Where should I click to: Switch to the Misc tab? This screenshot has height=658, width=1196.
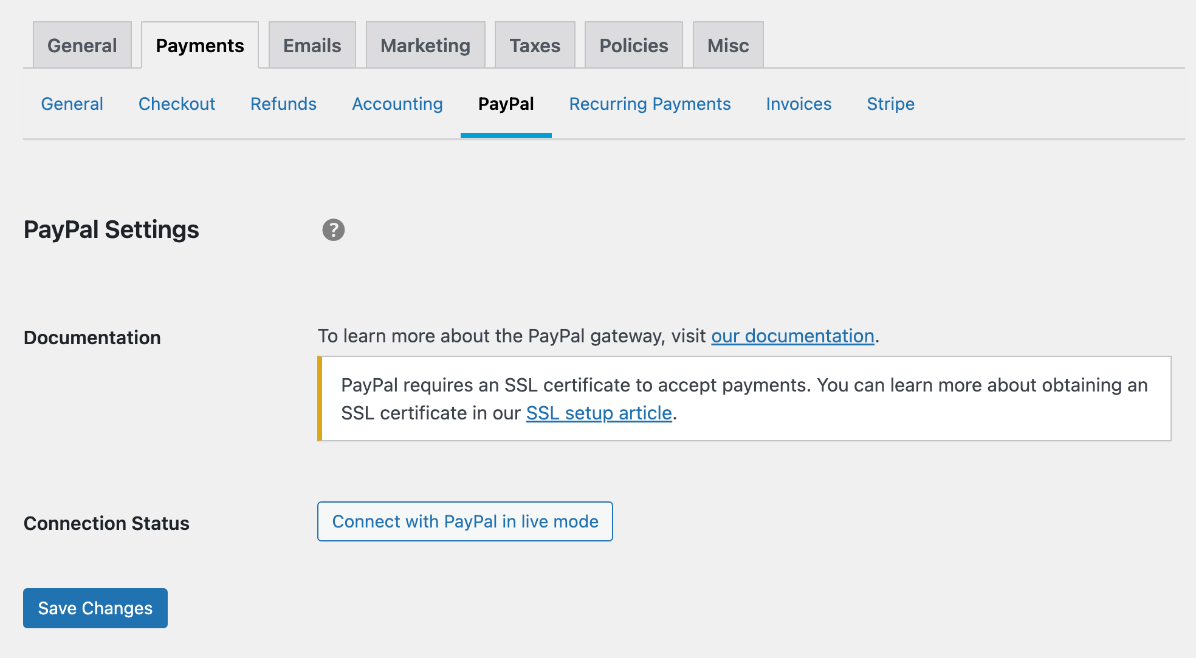tap(728, 46)
